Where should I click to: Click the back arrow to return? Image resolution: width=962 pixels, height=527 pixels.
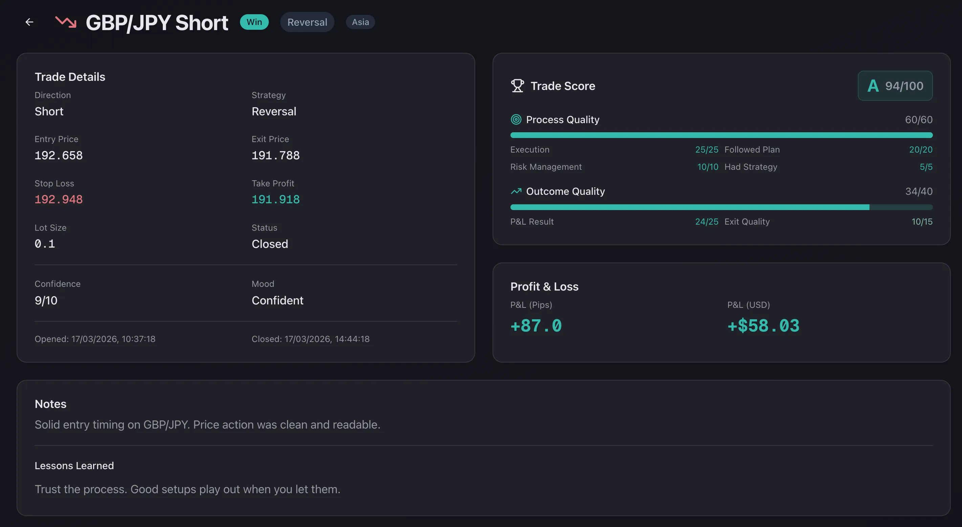pos(29,22)
